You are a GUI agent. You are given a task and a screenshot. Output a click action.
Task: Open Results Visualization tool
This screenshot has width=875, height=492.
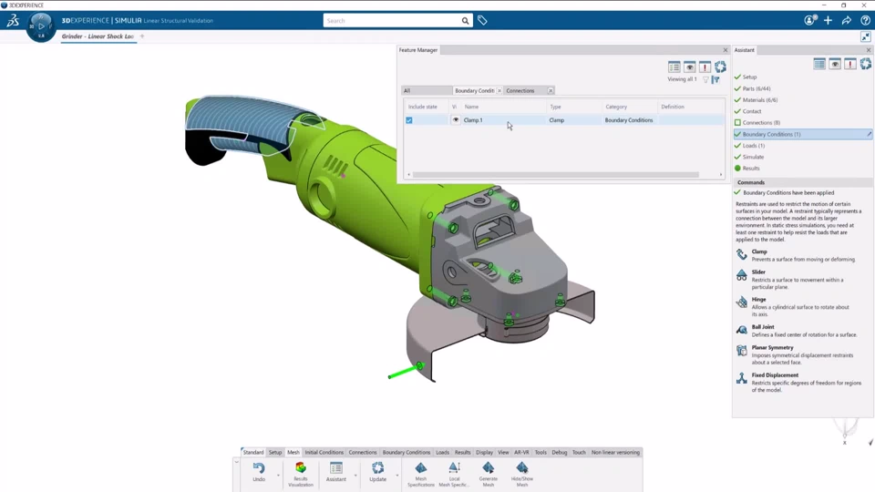tap(301, 473)
